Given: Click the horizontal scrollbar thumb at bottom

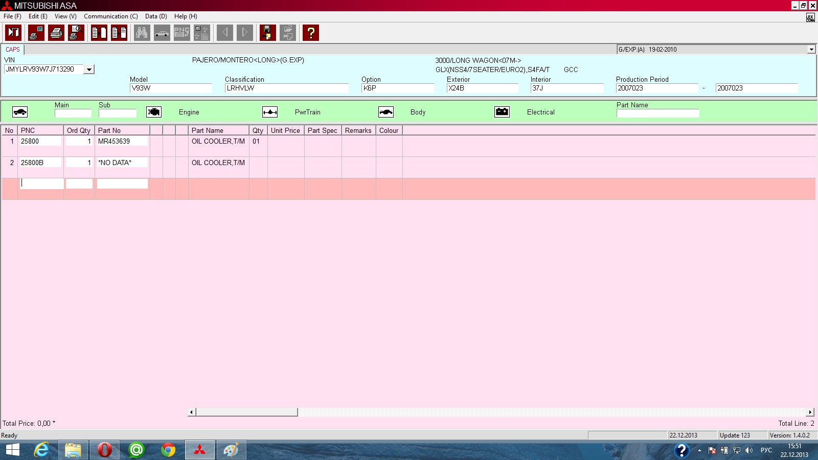Looking at the screenshot, I should 246,412.
